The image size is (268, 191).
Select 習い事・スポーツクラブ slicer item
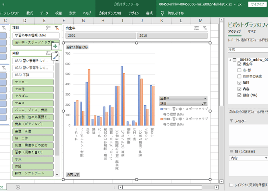[x=36, y=42]
